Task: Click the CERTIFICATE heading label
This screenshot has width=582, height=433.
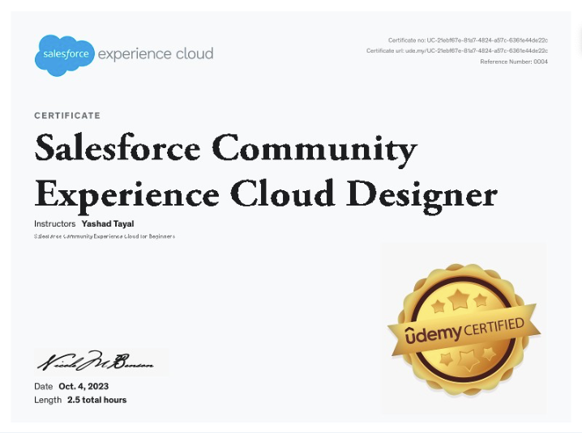Action: coord(67,116)
